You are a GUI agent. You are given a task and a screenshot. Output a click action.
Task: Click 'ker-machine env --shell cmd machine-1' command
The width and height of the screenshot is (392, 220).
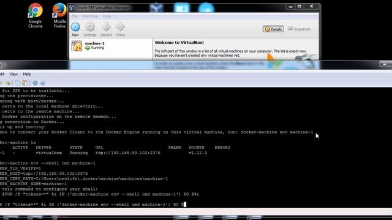tap(48, 163)
